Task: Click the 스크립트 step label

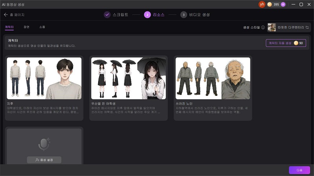Action: tap(120, 14)
